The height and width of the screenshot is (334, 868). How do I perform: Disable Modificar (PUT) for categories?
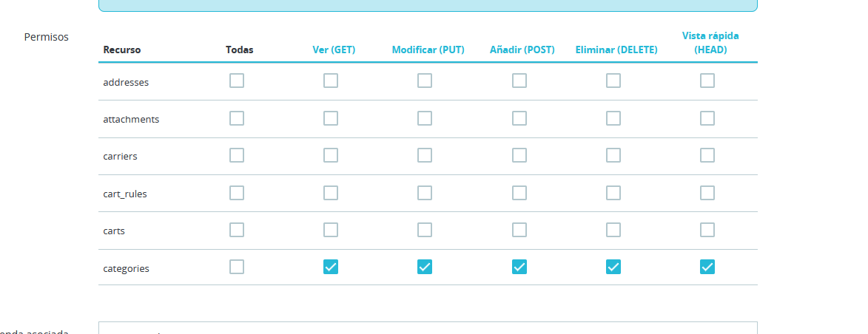tap(425, 267)
